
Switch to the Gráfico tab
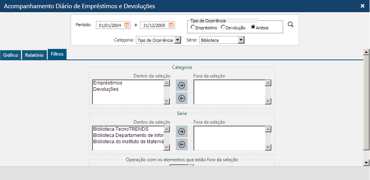11,55
